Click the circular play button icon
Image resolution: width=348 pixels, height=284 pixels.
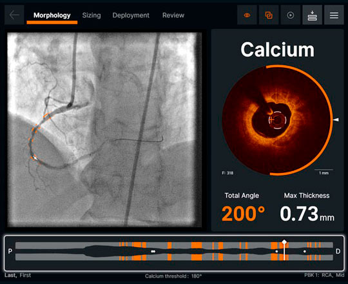coord(290,15)
